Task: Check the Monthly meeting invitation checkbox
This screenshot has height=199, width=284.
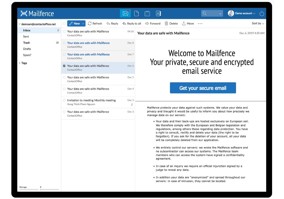Action: click(64, 100)
